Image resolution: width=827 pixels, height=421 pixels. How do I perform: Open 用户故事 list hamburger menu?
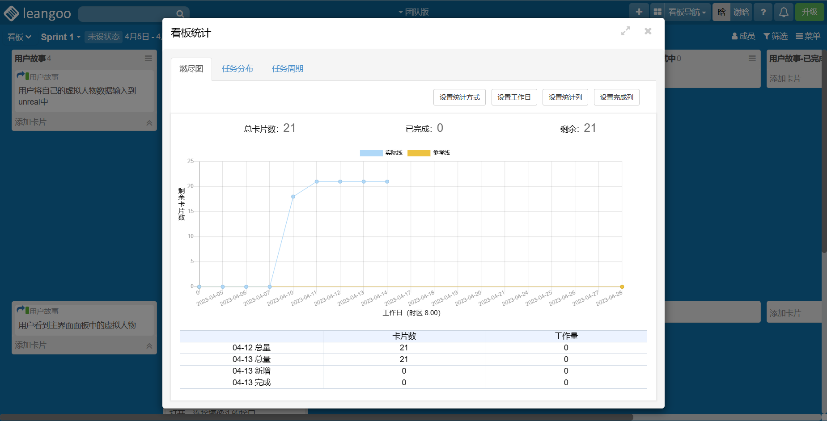148,59
